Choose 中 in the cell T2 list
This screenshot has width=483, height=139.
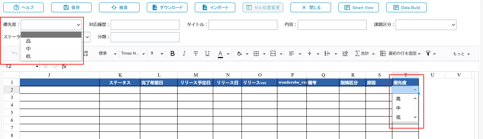coord(402,108)
